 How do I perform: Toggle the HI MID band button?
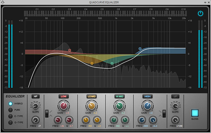[120, 96]
